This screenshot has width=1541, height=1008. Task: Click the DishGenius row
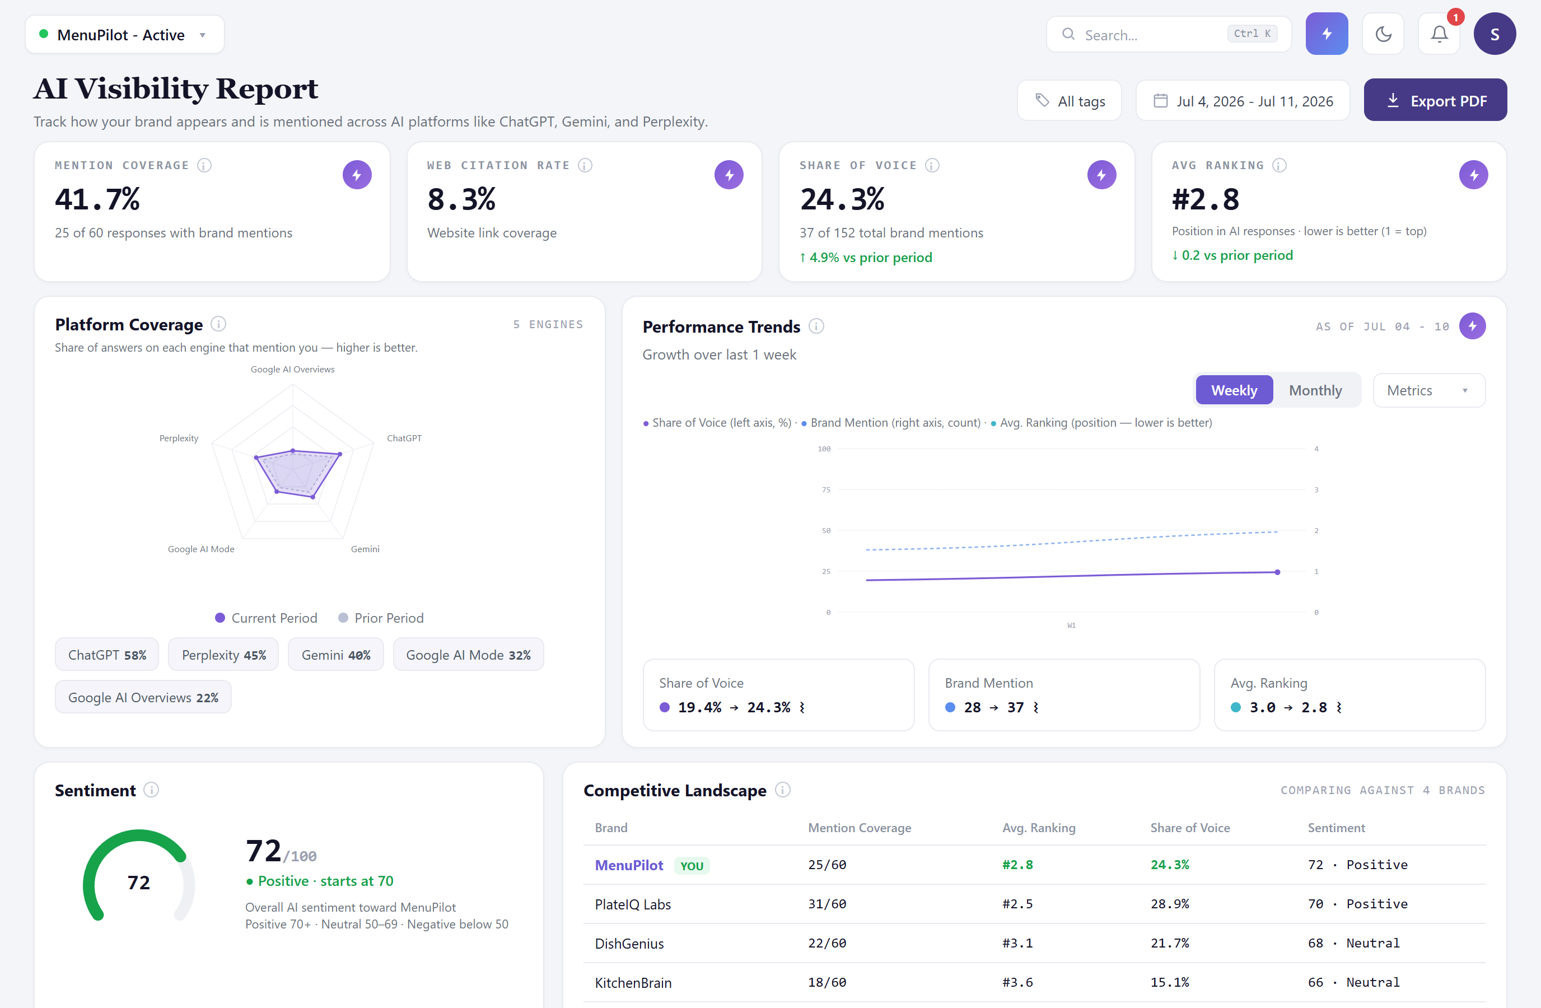pos(1034,943)
